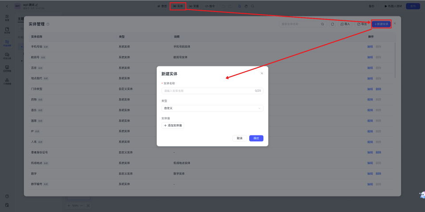Open the 变量 tab in the top toolbar
Viewport: 425px width, 212px height.
pos(194,6)
